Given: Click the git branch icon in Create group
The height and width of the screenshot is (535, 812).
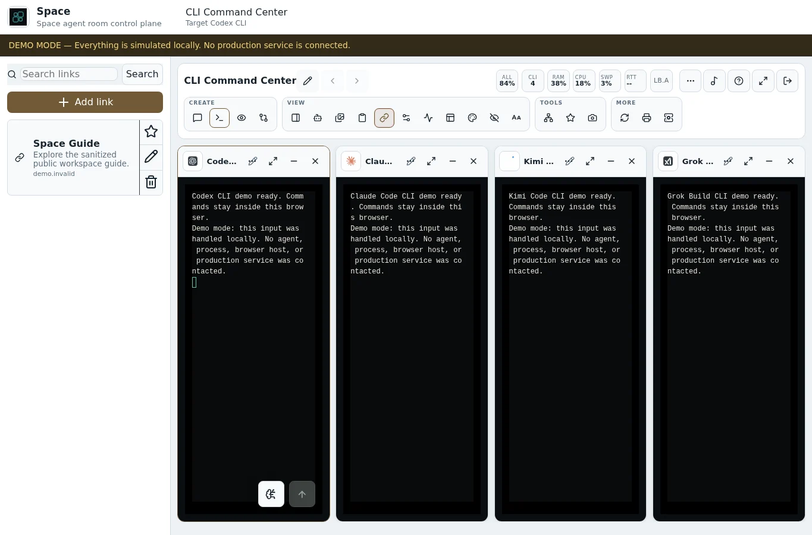Looking at the screenshot, I should click(264, 118).
